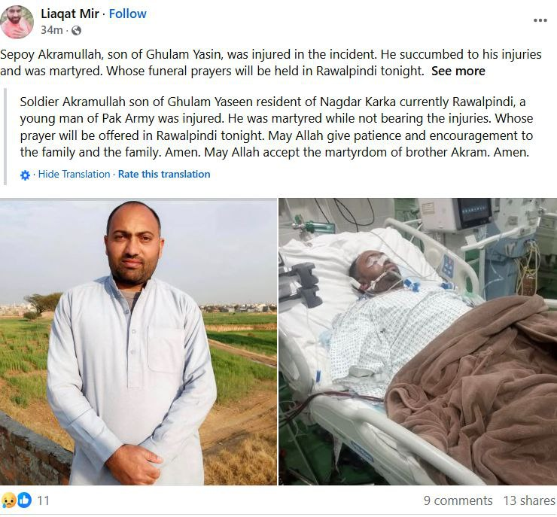The width and height of the screenshot is (557, 517).
Task: Click the globe public audience icon
Action: (76, 31)
